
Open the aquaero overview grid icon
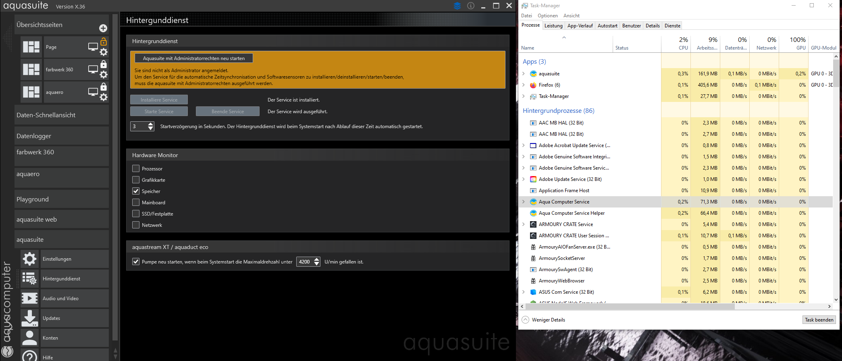(31, 92)
